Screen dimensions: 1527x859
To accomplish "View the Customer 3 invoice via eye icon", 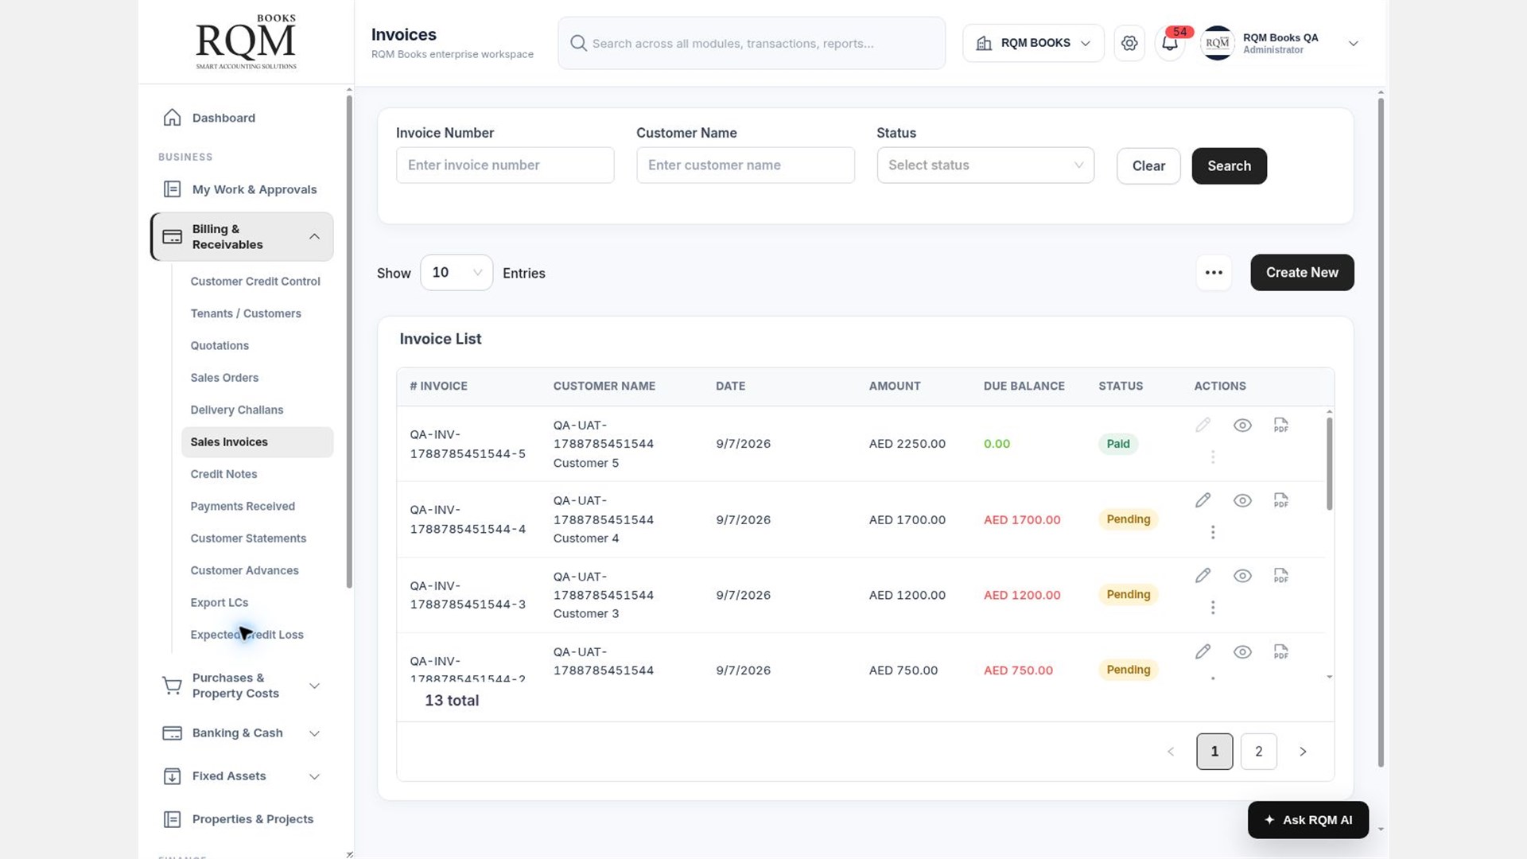I will click(1242, 576).
